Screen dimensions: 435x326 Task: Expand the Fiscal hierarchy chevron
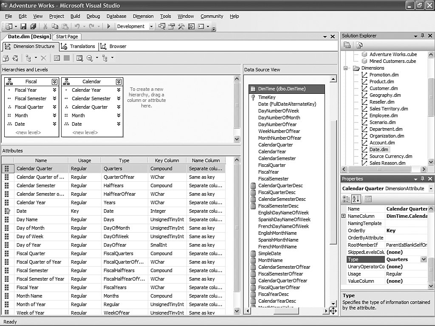coord(55,81)
